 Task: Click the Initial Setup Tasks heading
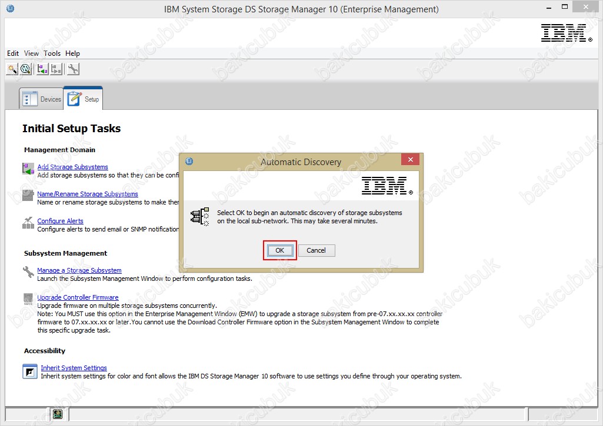72,128
